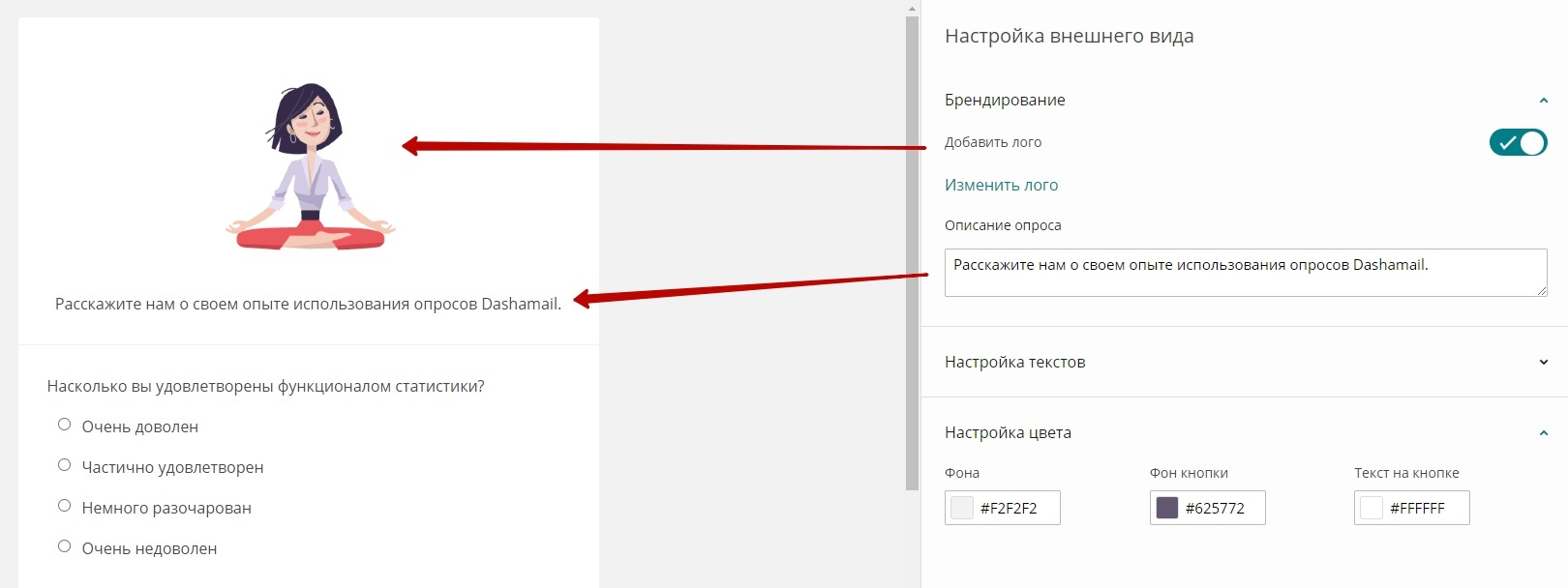Select the "Очень доволен" radio option
The height and width of the screenshot is (588, 1568).
tap(65, 425)
